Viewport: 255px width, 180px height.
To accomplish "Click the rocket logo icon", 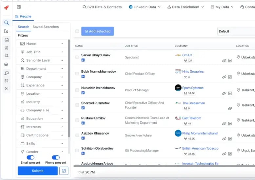I will click(x=6, y=7).
